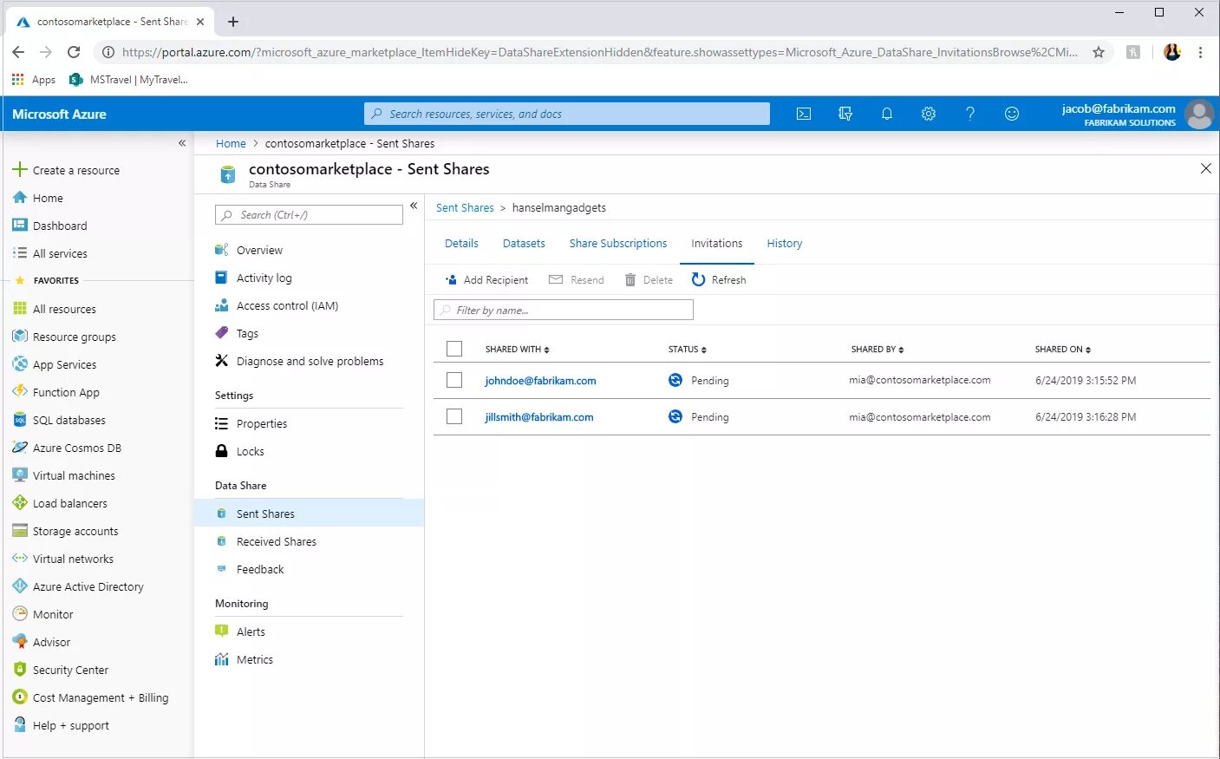Click Refresh in invitations toolbar
1220x759 pixels.
click(x=719, y=279)
